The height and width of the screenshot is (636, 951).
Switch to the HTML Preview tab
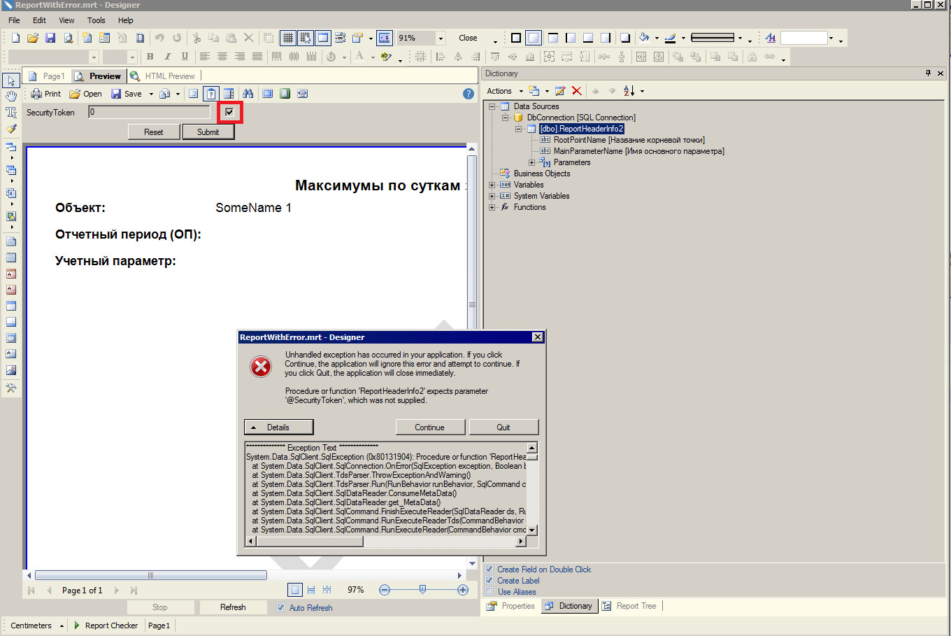click(x=163, y=76)
